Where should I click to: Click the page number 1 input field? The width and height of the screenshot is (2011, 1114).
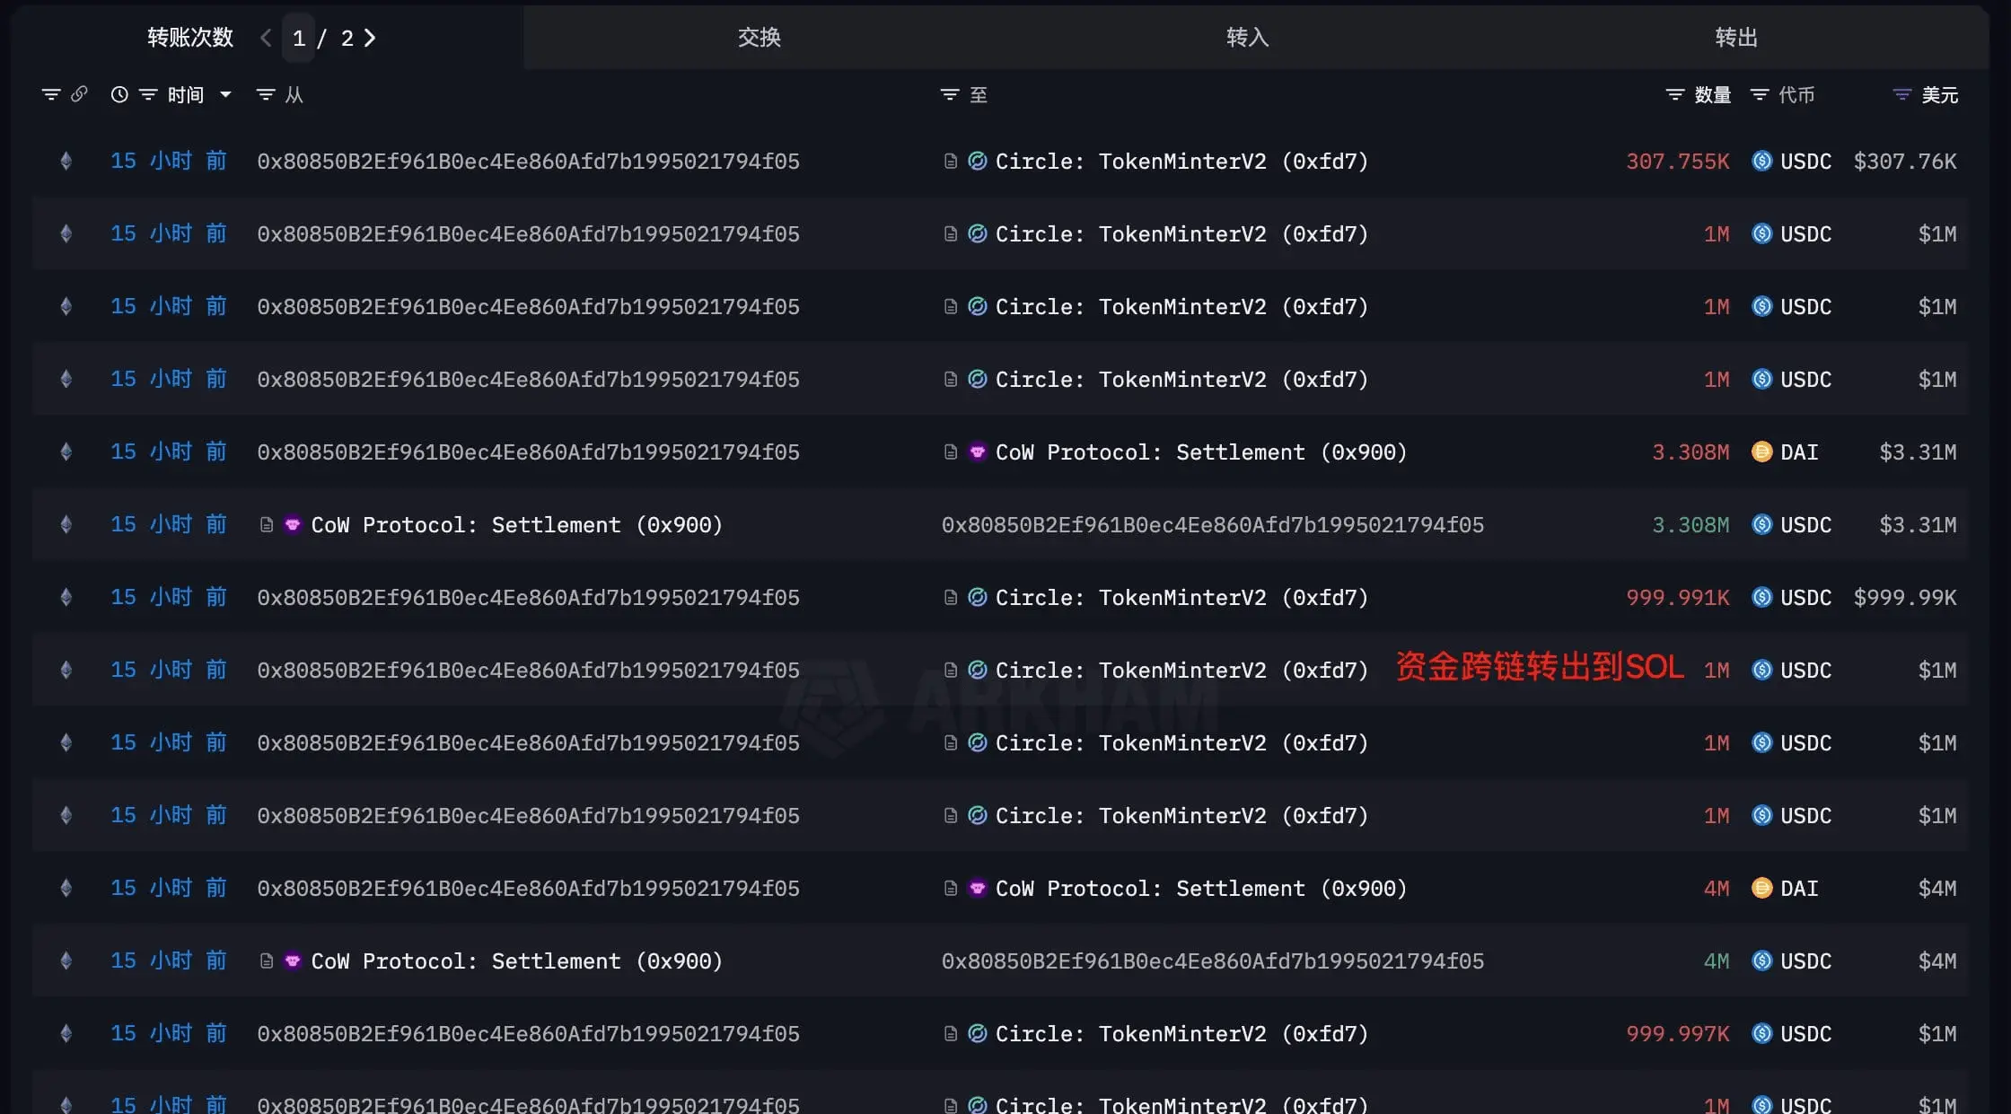click(299, 38)
